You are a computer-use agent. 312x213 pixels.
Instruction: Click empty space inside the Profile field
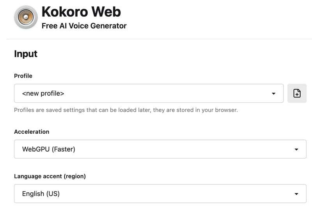click(164, 94)
